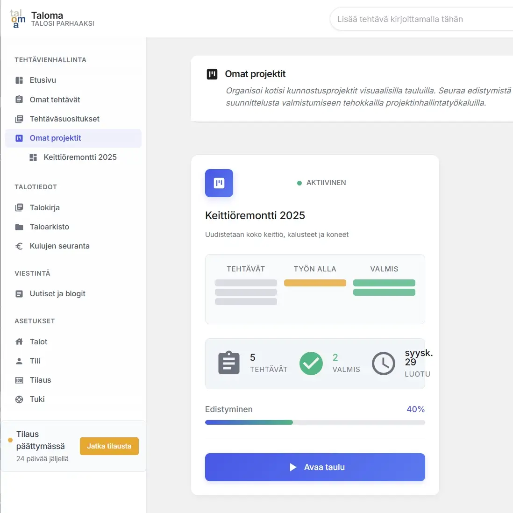
Task: Click the Kulujen seuranta euro icon
Action: click(19, 246)
